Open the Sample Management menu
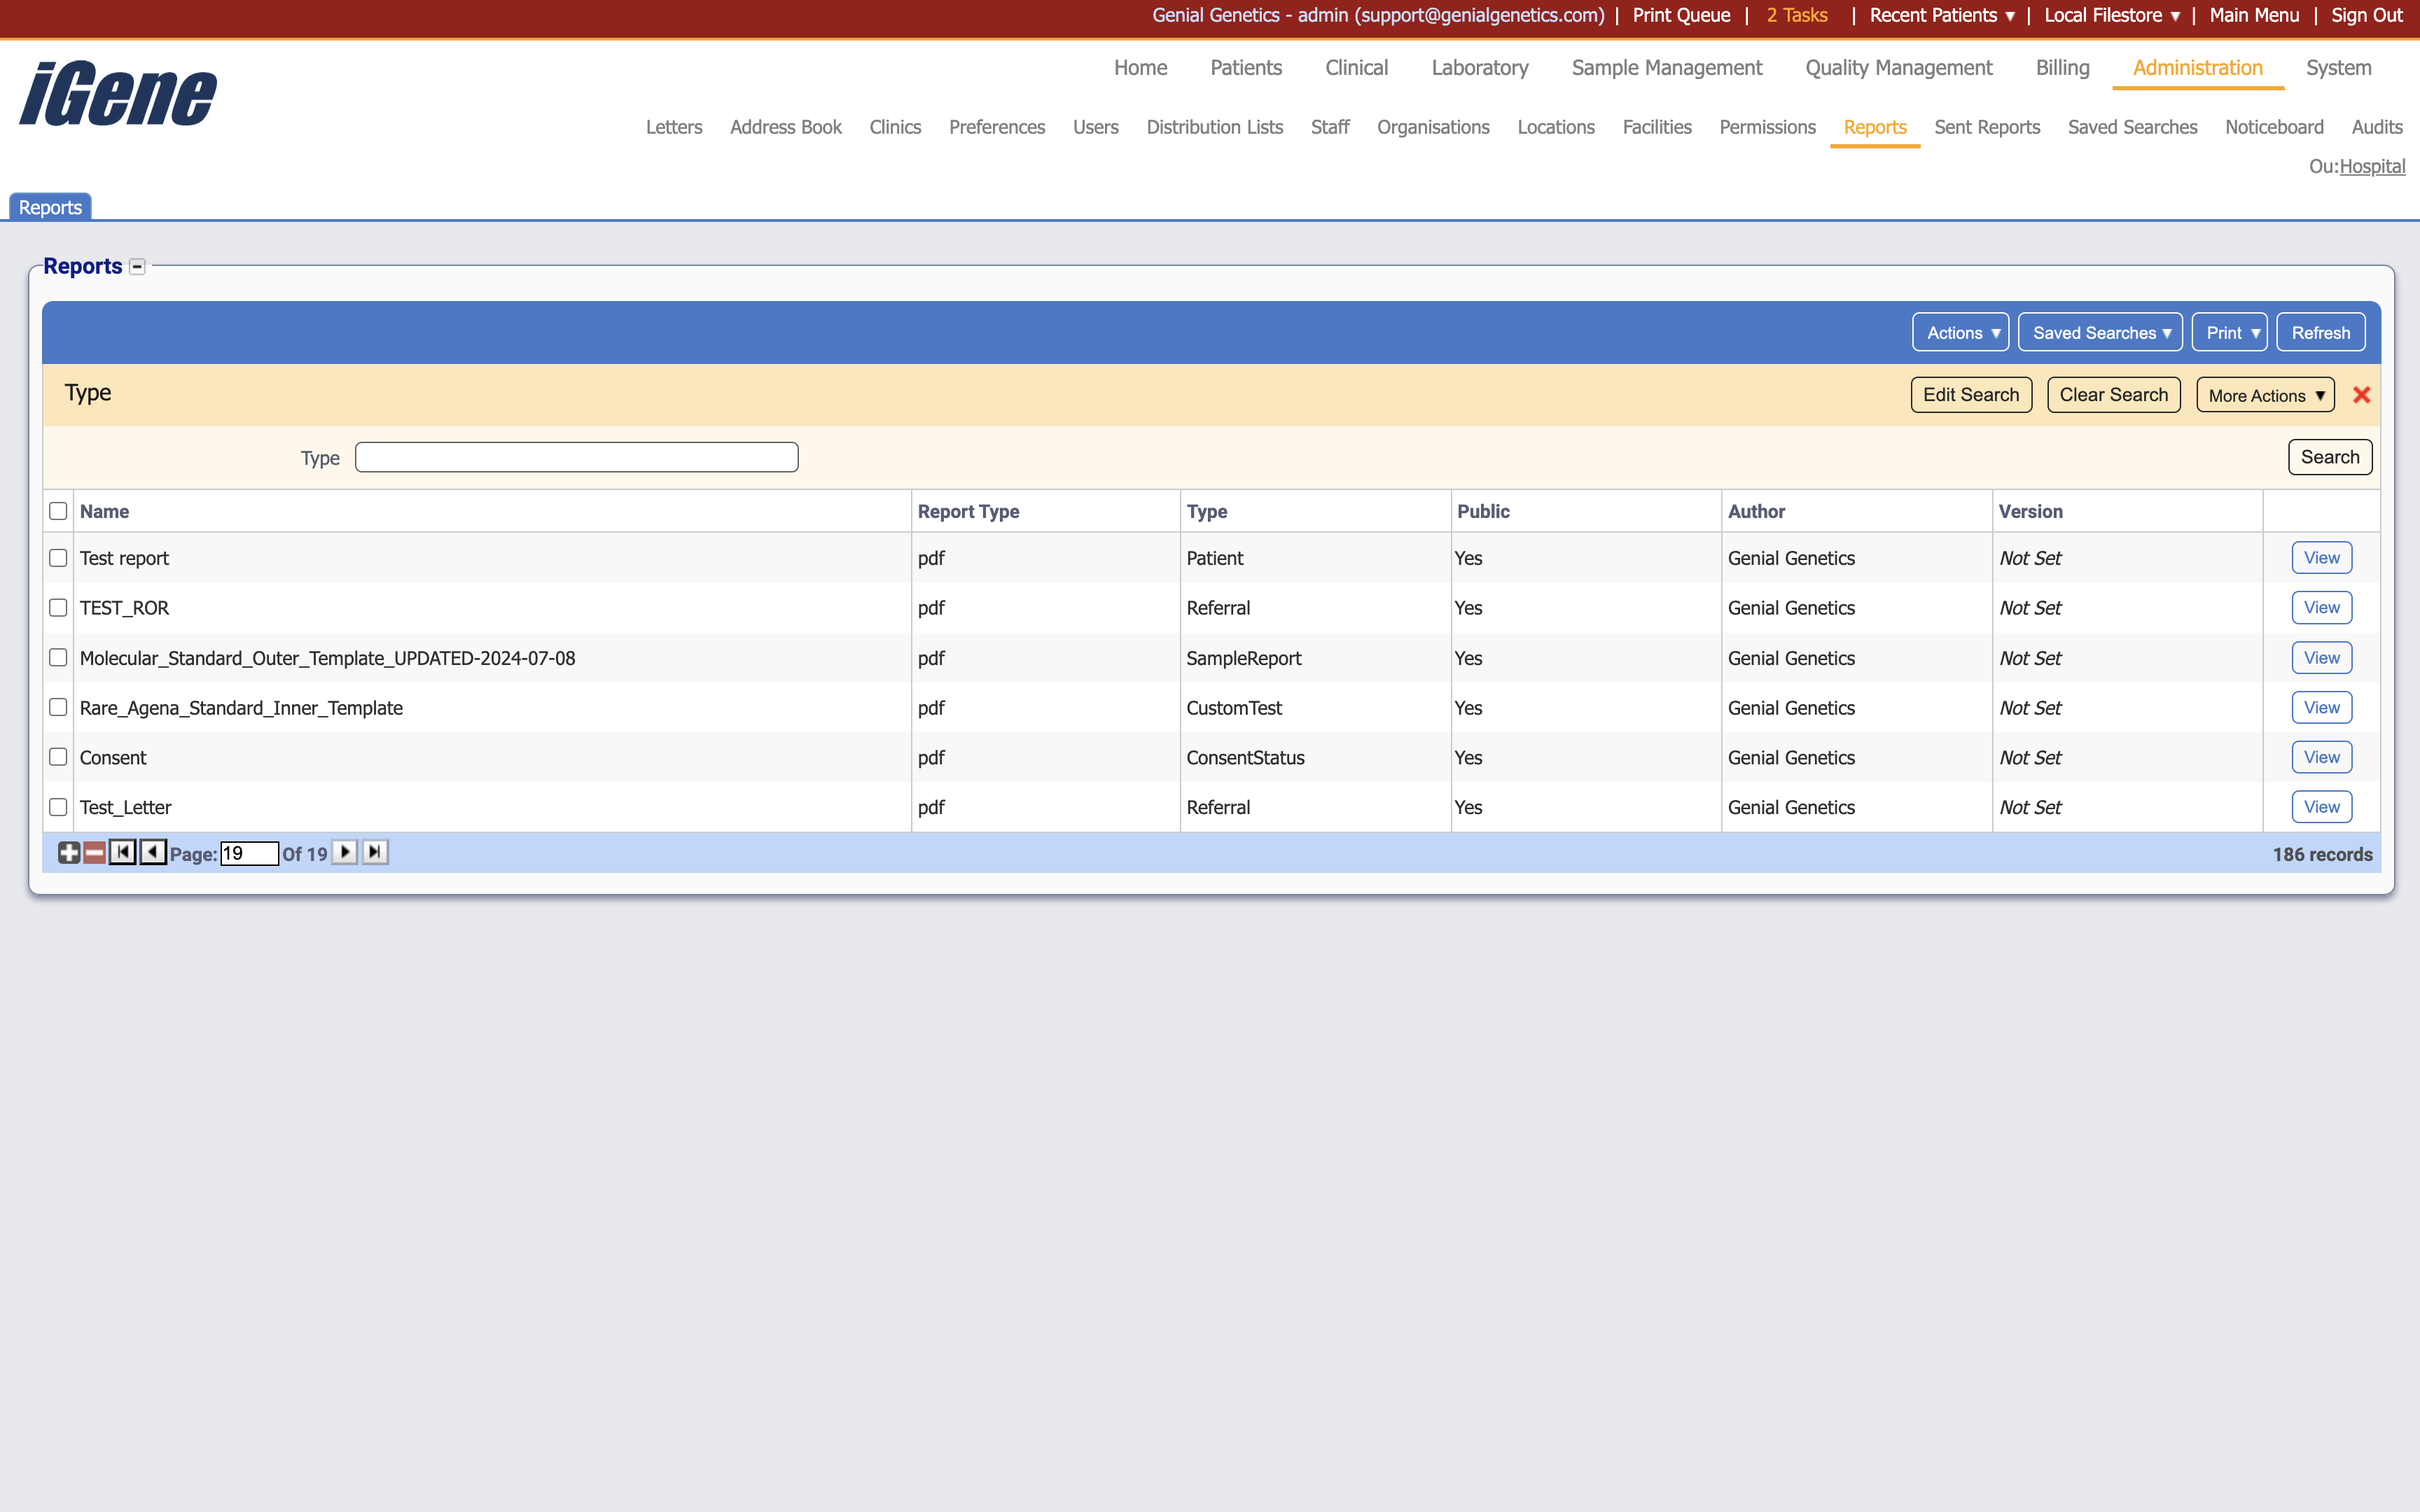This screenshot has width=2420, height=1512. [x=1665, y=68]
